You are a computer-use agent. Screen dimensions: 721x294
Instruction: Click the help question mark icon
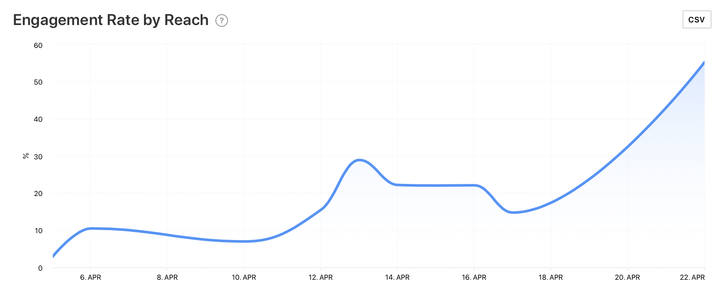coord(221,21)
